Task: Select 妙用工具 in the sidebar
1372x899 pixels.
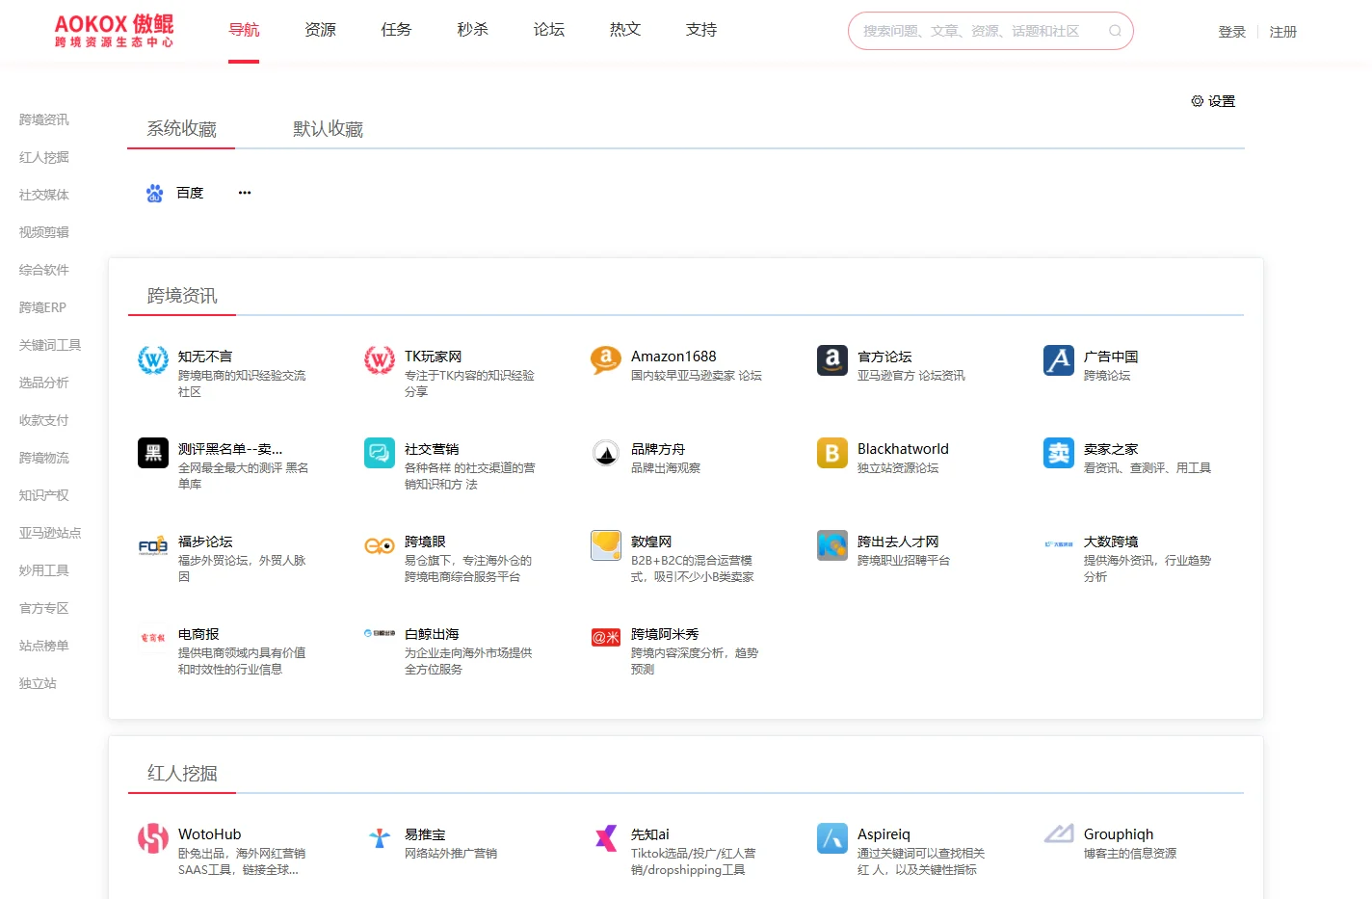Action: pos(44,570)
